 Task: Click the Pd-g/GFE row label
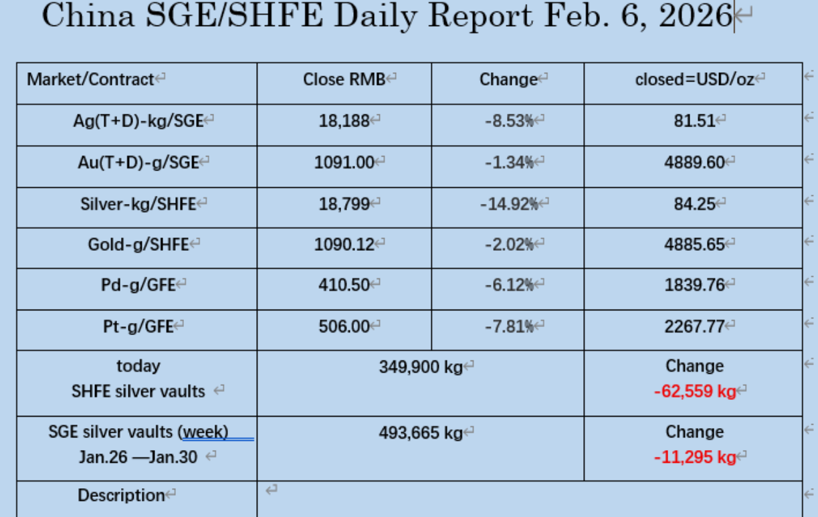[x=138, y=285]
